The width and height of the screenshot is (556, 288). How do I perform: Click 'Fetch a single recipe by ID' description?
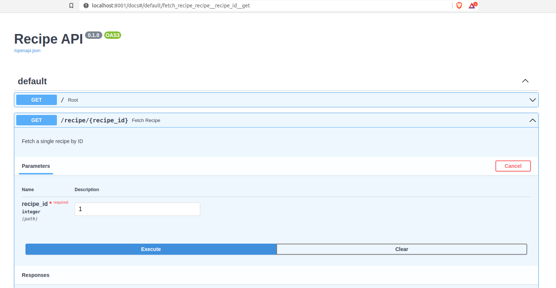pos(52,141)
